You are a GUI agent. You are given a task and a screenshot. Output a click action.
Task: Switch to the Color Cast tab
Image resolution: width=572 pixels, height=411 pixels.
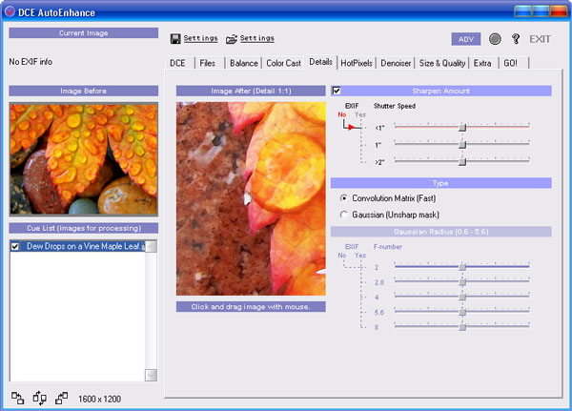(283, 63)
